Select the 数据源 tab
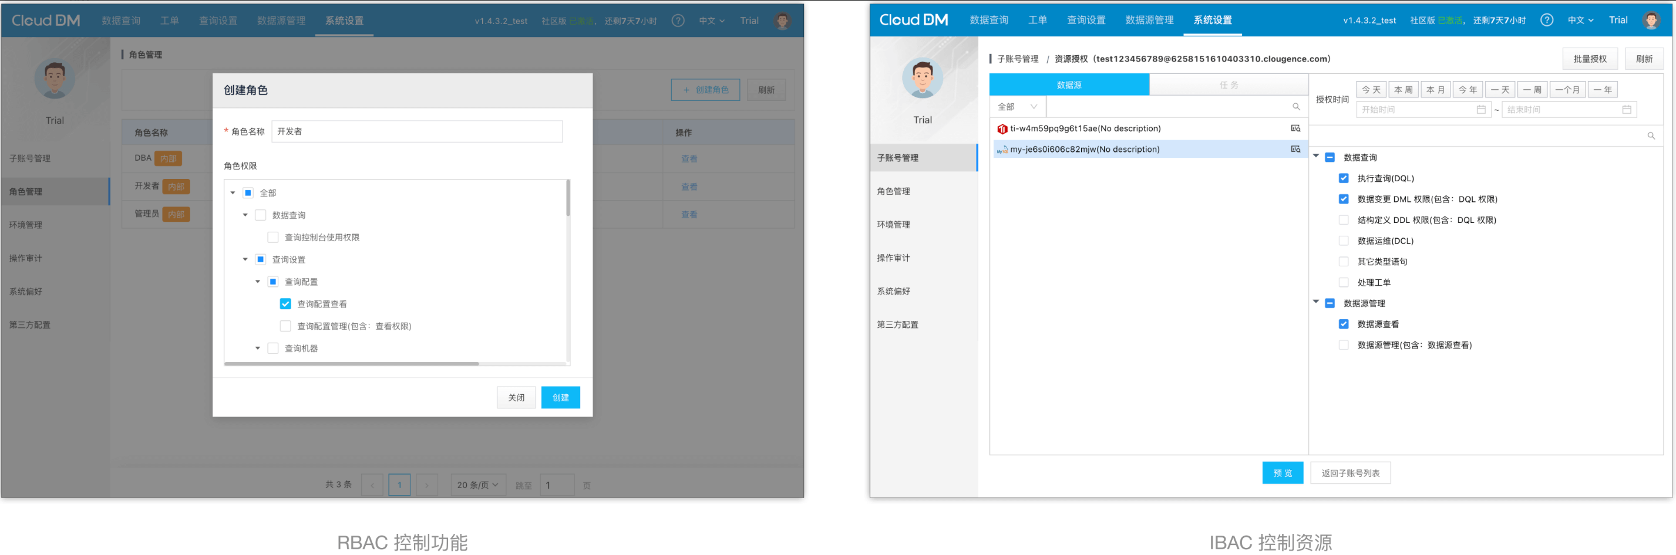The height and width of the screenshot is (555, 1676). (x=1068, y=85)
